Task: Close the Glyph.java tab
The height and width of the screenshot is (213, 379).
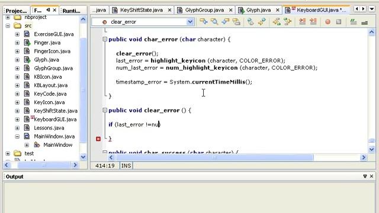Action: pos(278,10)
